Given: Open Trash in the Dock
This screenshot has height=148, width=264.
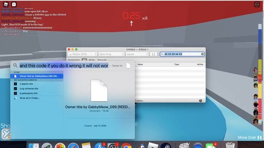Looking at the screenshot, I should 230,146.
